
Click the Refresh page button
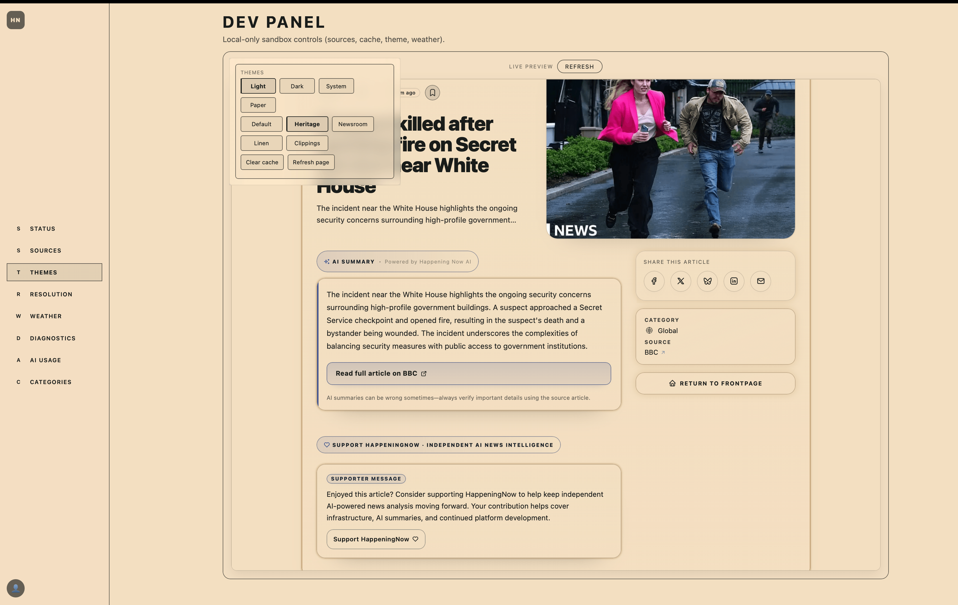coord(311,163)
